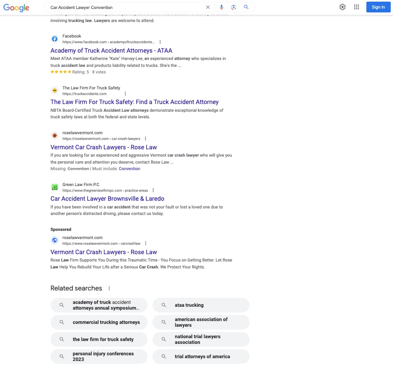Search related trial attorneys of america
Screen dimensions: 393x370
click(x=201, y=357)
